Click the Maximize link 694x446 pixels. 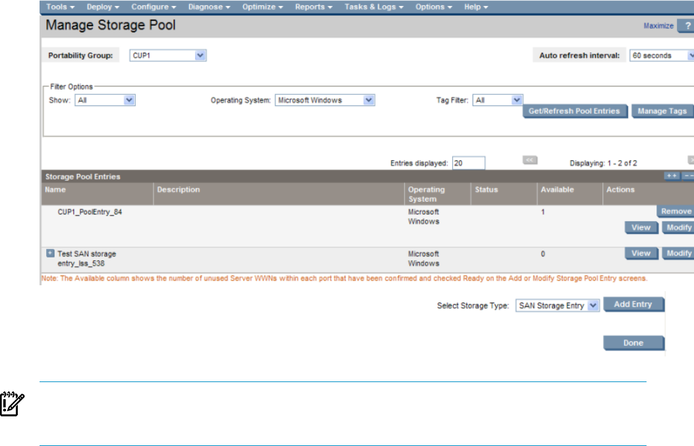(658, 26)
